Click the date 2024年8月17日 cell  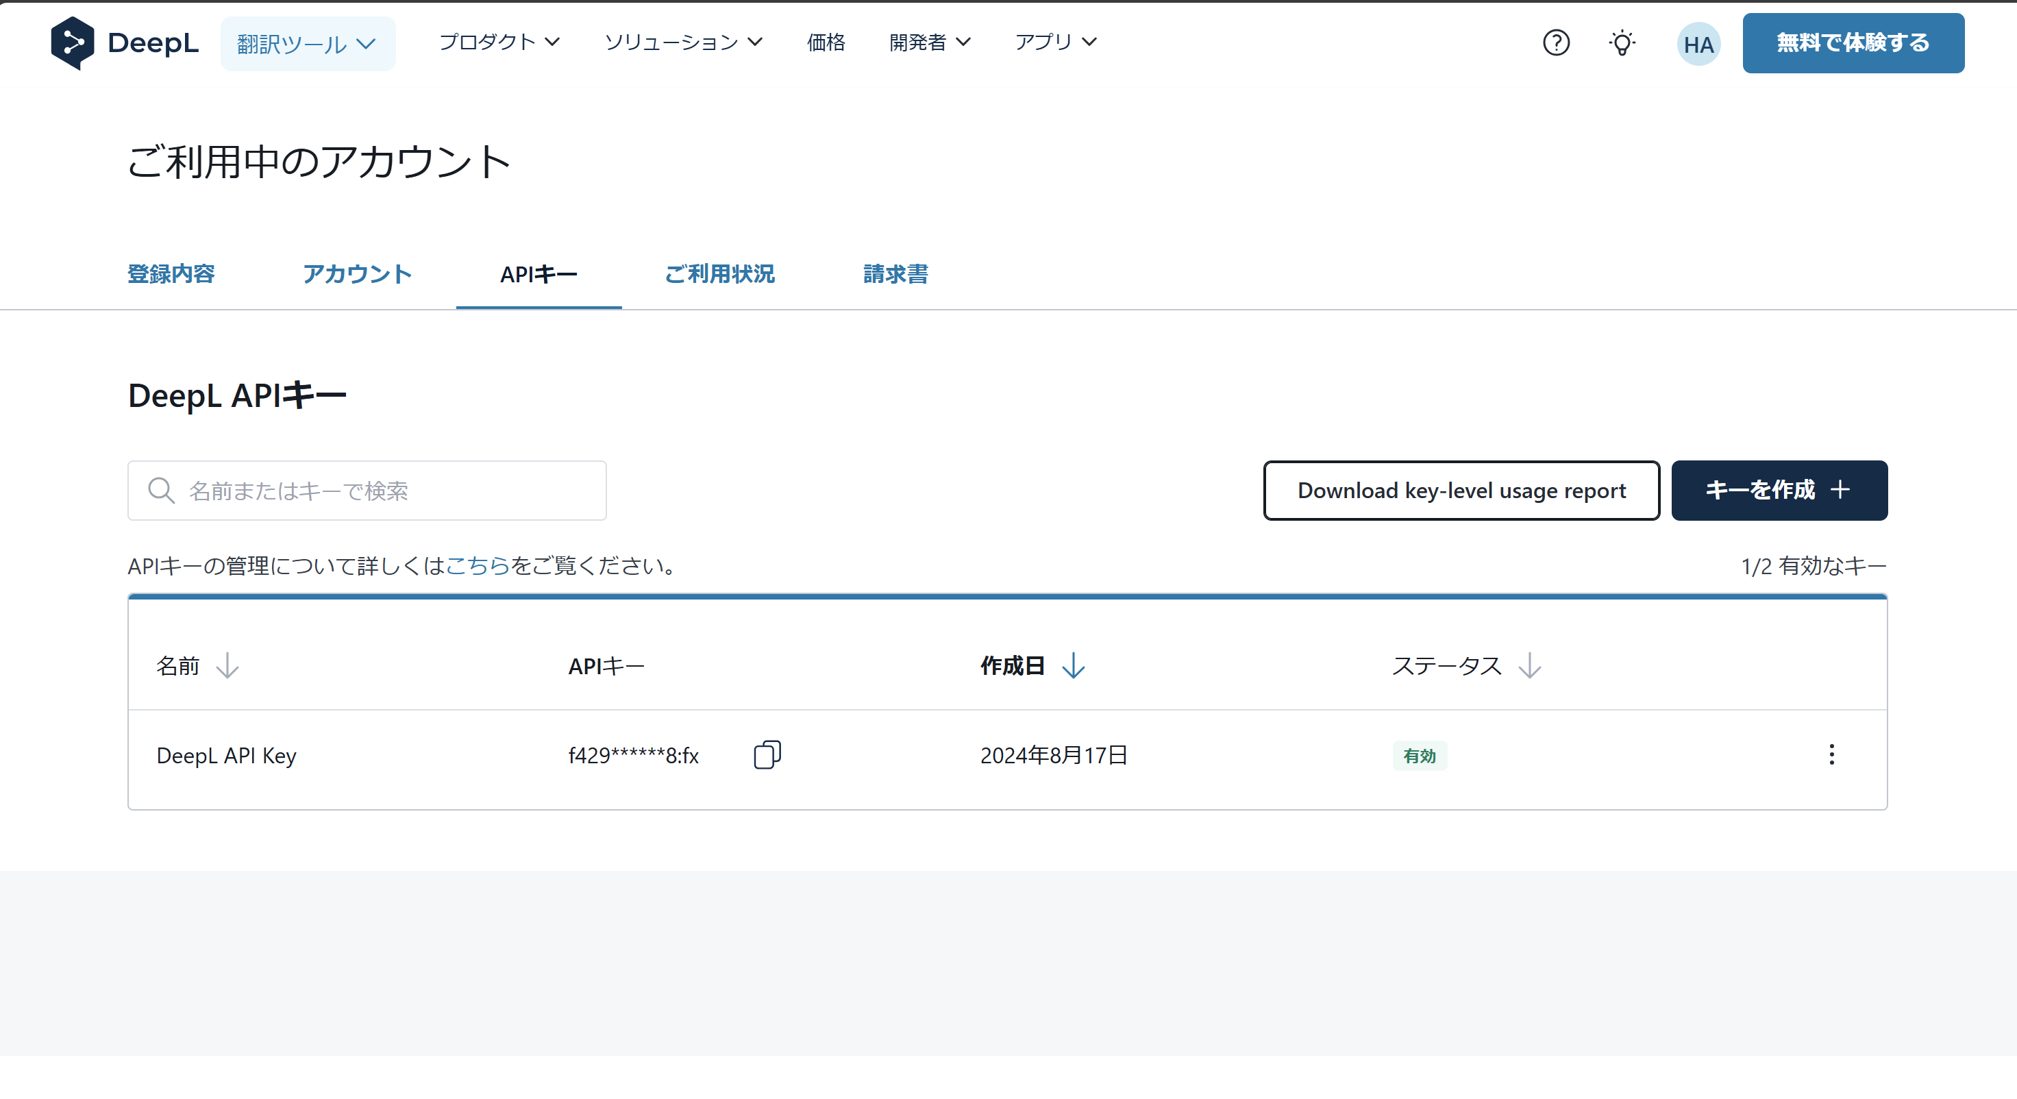(1053, 755)
